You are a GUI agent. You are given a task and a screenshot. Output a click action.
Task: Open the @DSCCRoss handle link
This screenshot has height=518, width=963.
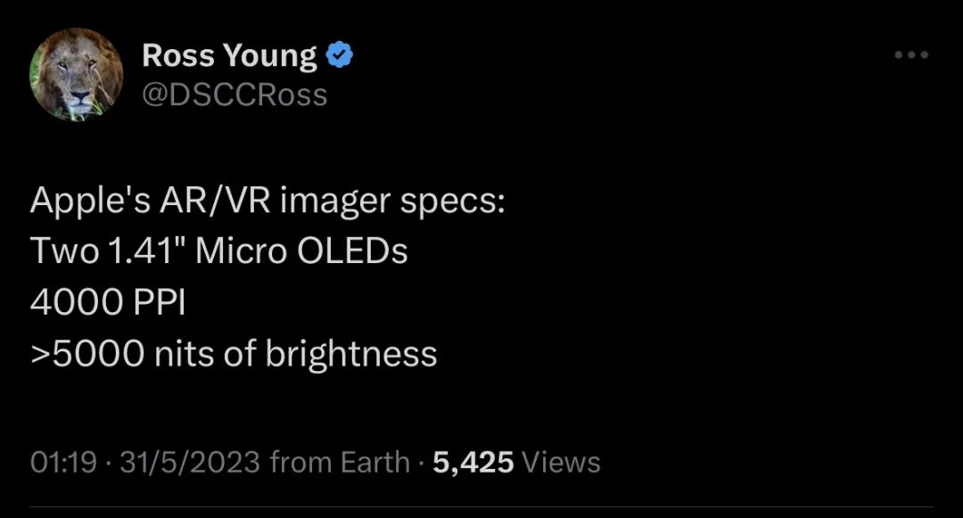point(235,94)
